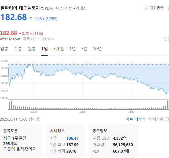
Task: Click the 12:30 time axis label
Action: 83,112
